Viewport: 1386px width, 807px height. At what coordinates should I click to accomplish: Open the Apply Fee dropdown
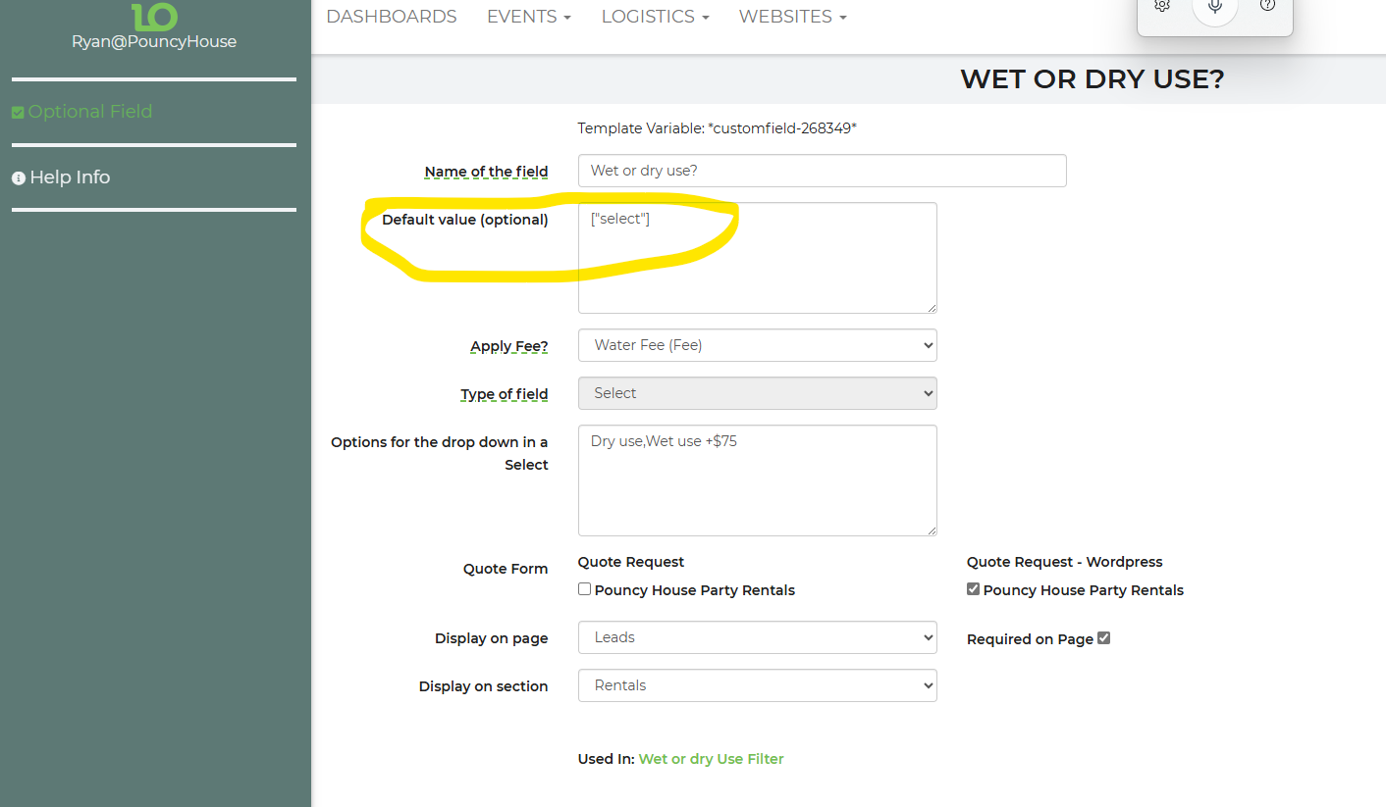[x=757, y=345]
